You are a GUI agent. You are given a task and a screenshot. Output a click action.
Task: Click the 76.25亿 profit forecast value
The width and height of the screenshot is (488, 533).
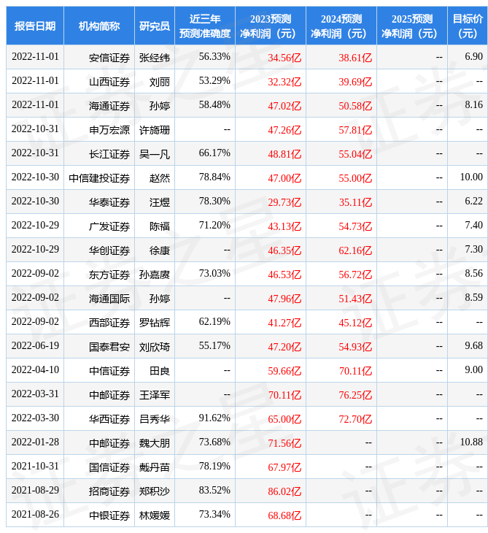tap(355, 395)
